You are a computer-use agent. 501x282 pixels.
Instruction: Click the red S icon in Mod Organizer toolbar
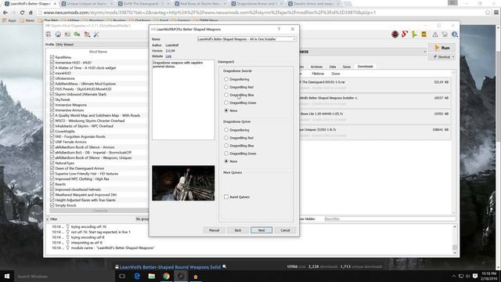(405, 34)
